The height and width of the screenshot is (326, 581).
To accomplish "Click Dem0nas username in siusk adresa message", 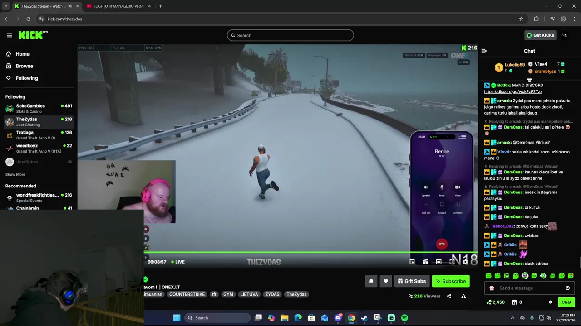I will point(513,264).
